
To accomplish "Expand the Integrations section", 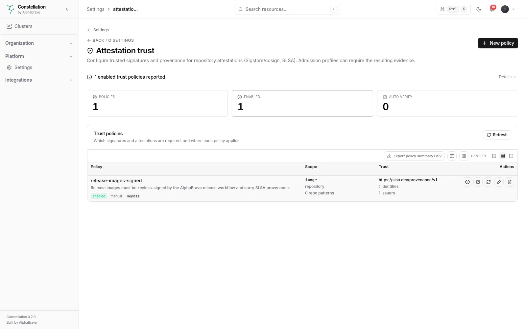I will point(39,80).
